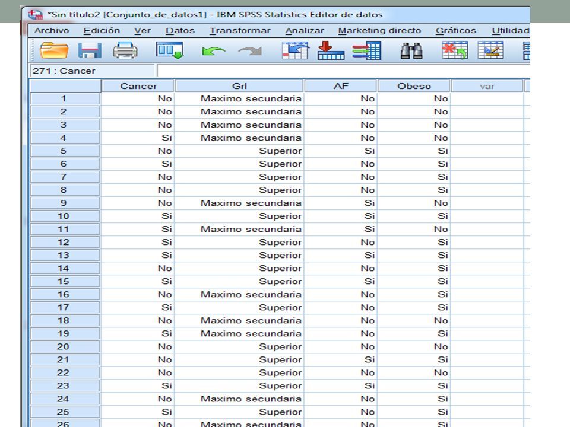Select row header number 25
This screenshot has width=570, height=427.
pos(64,412)
